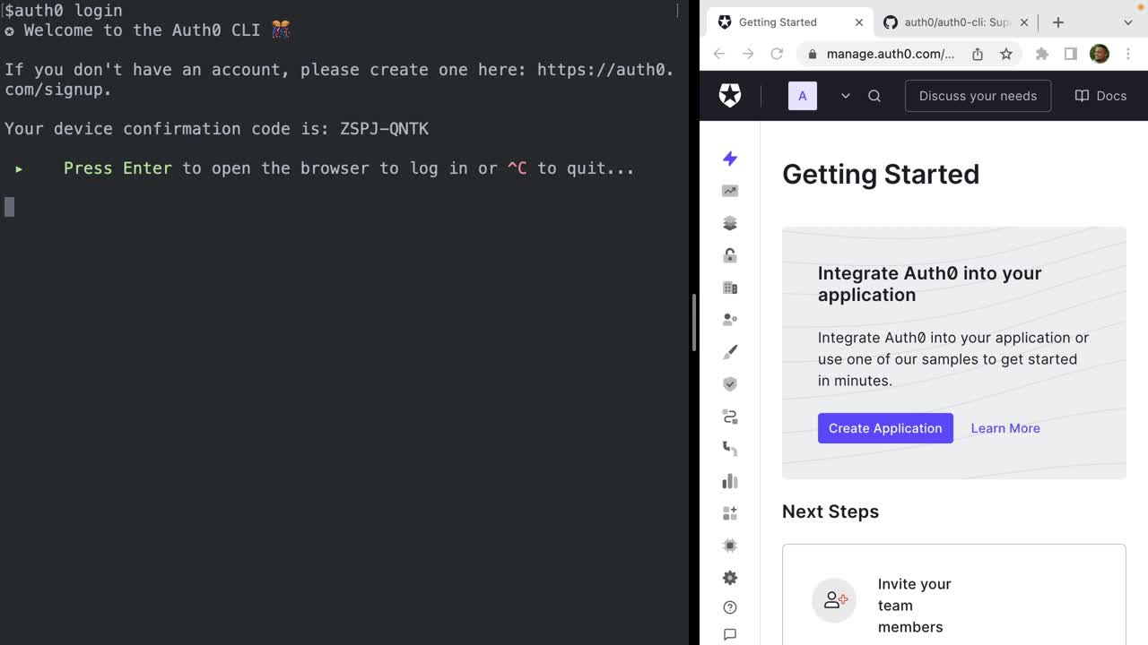Open Actions flow icon in sidebar
The image size is (1148, 645).
(730, 417)
